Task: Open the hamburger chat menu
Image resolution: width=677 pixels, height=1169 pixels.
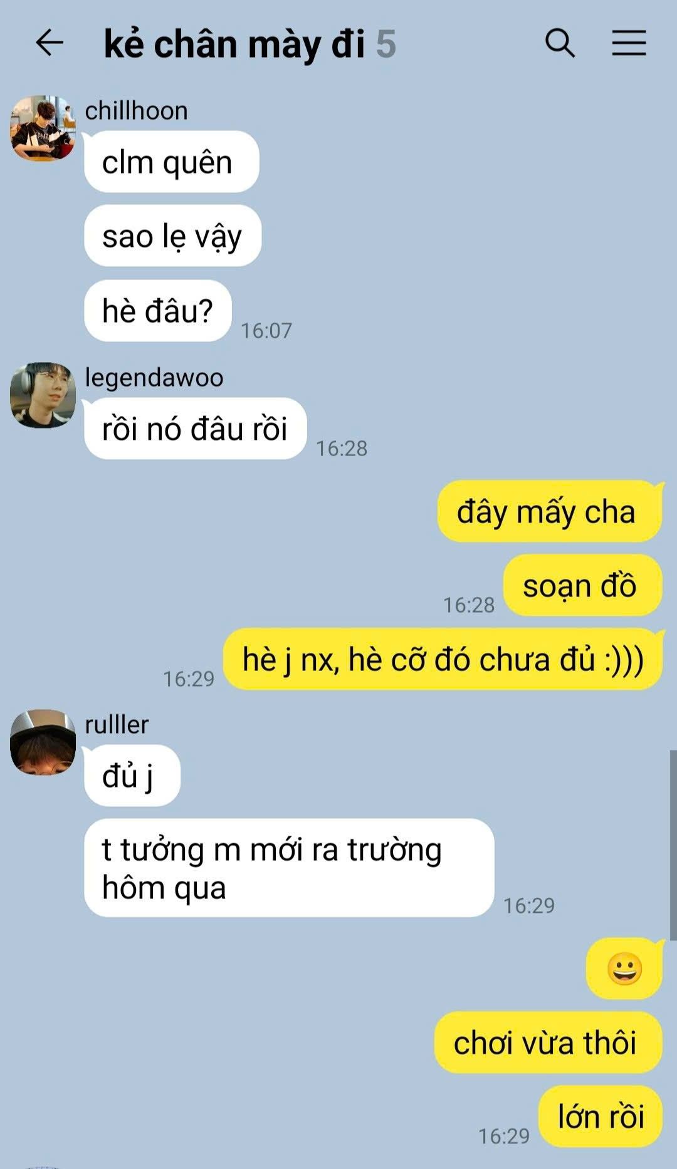Action: (x=629, y=43)
